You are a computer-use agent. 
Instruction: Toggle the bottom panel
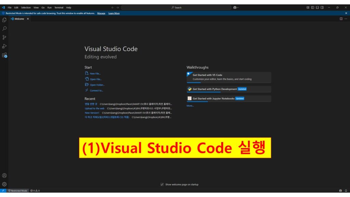point(317,8)
